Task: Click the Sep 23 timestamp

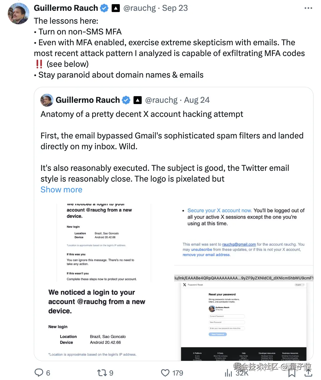Action: coord(175,8)
